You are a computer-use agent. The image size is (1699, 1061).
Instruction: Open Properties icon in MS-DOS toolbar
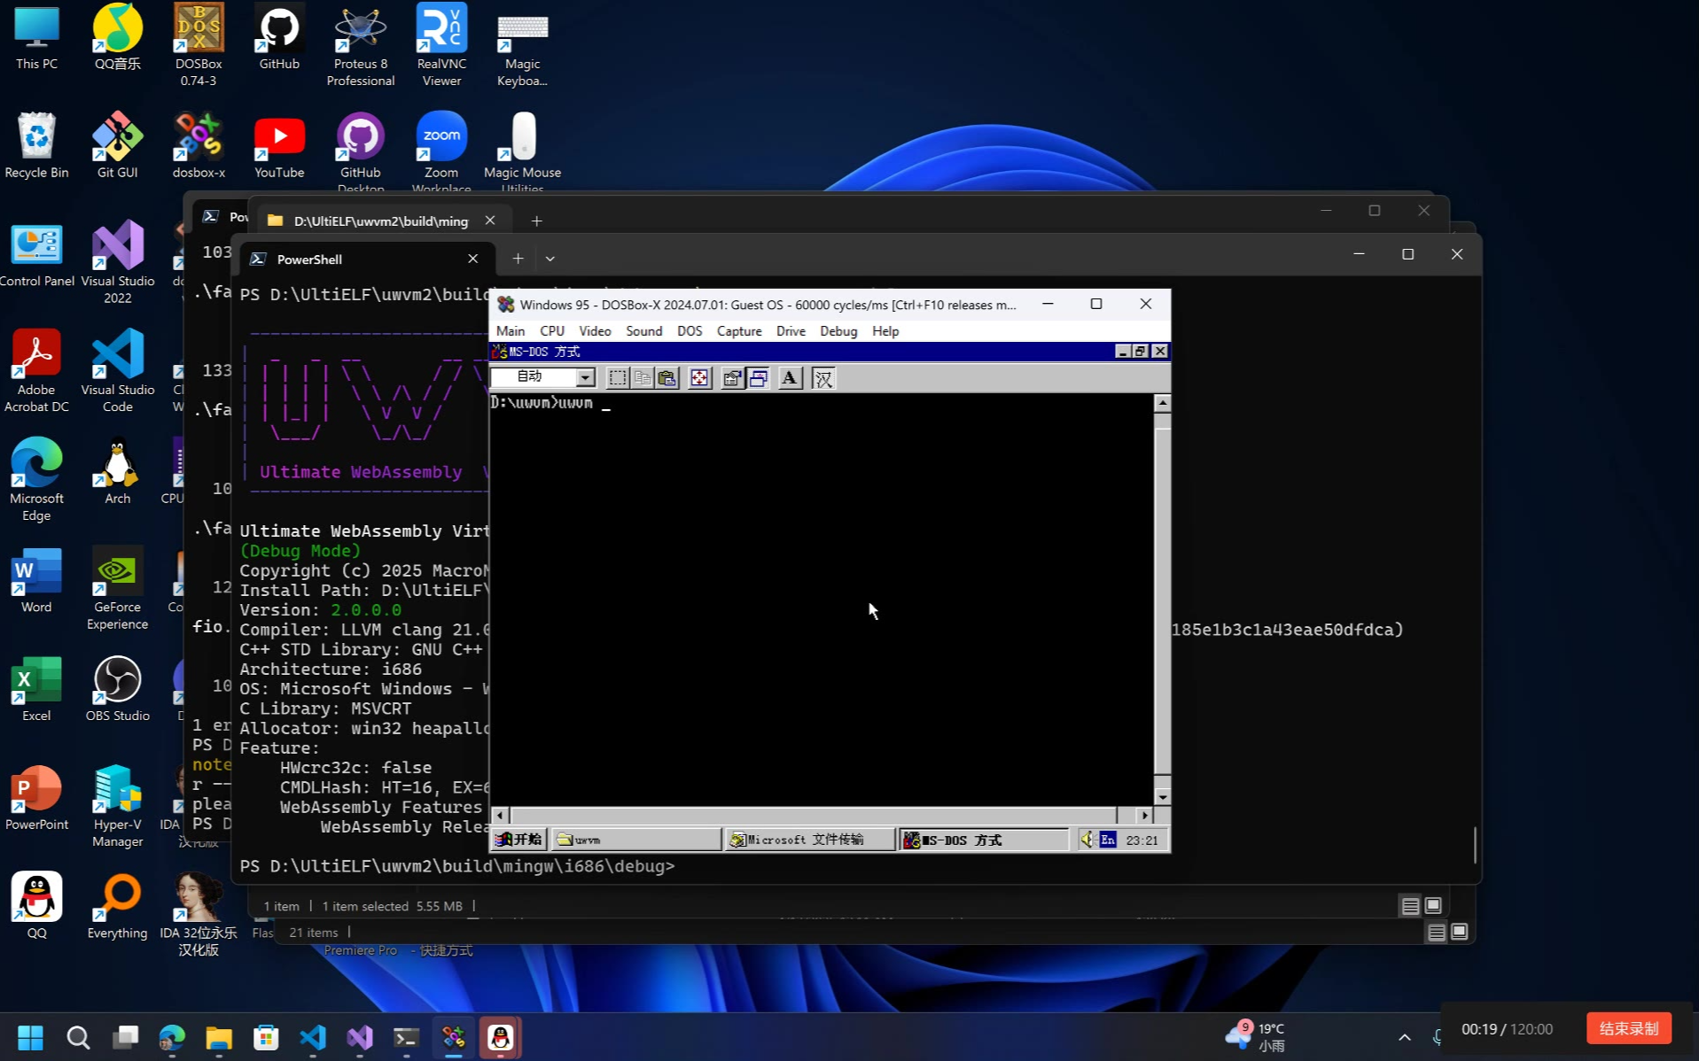point(732,378)
